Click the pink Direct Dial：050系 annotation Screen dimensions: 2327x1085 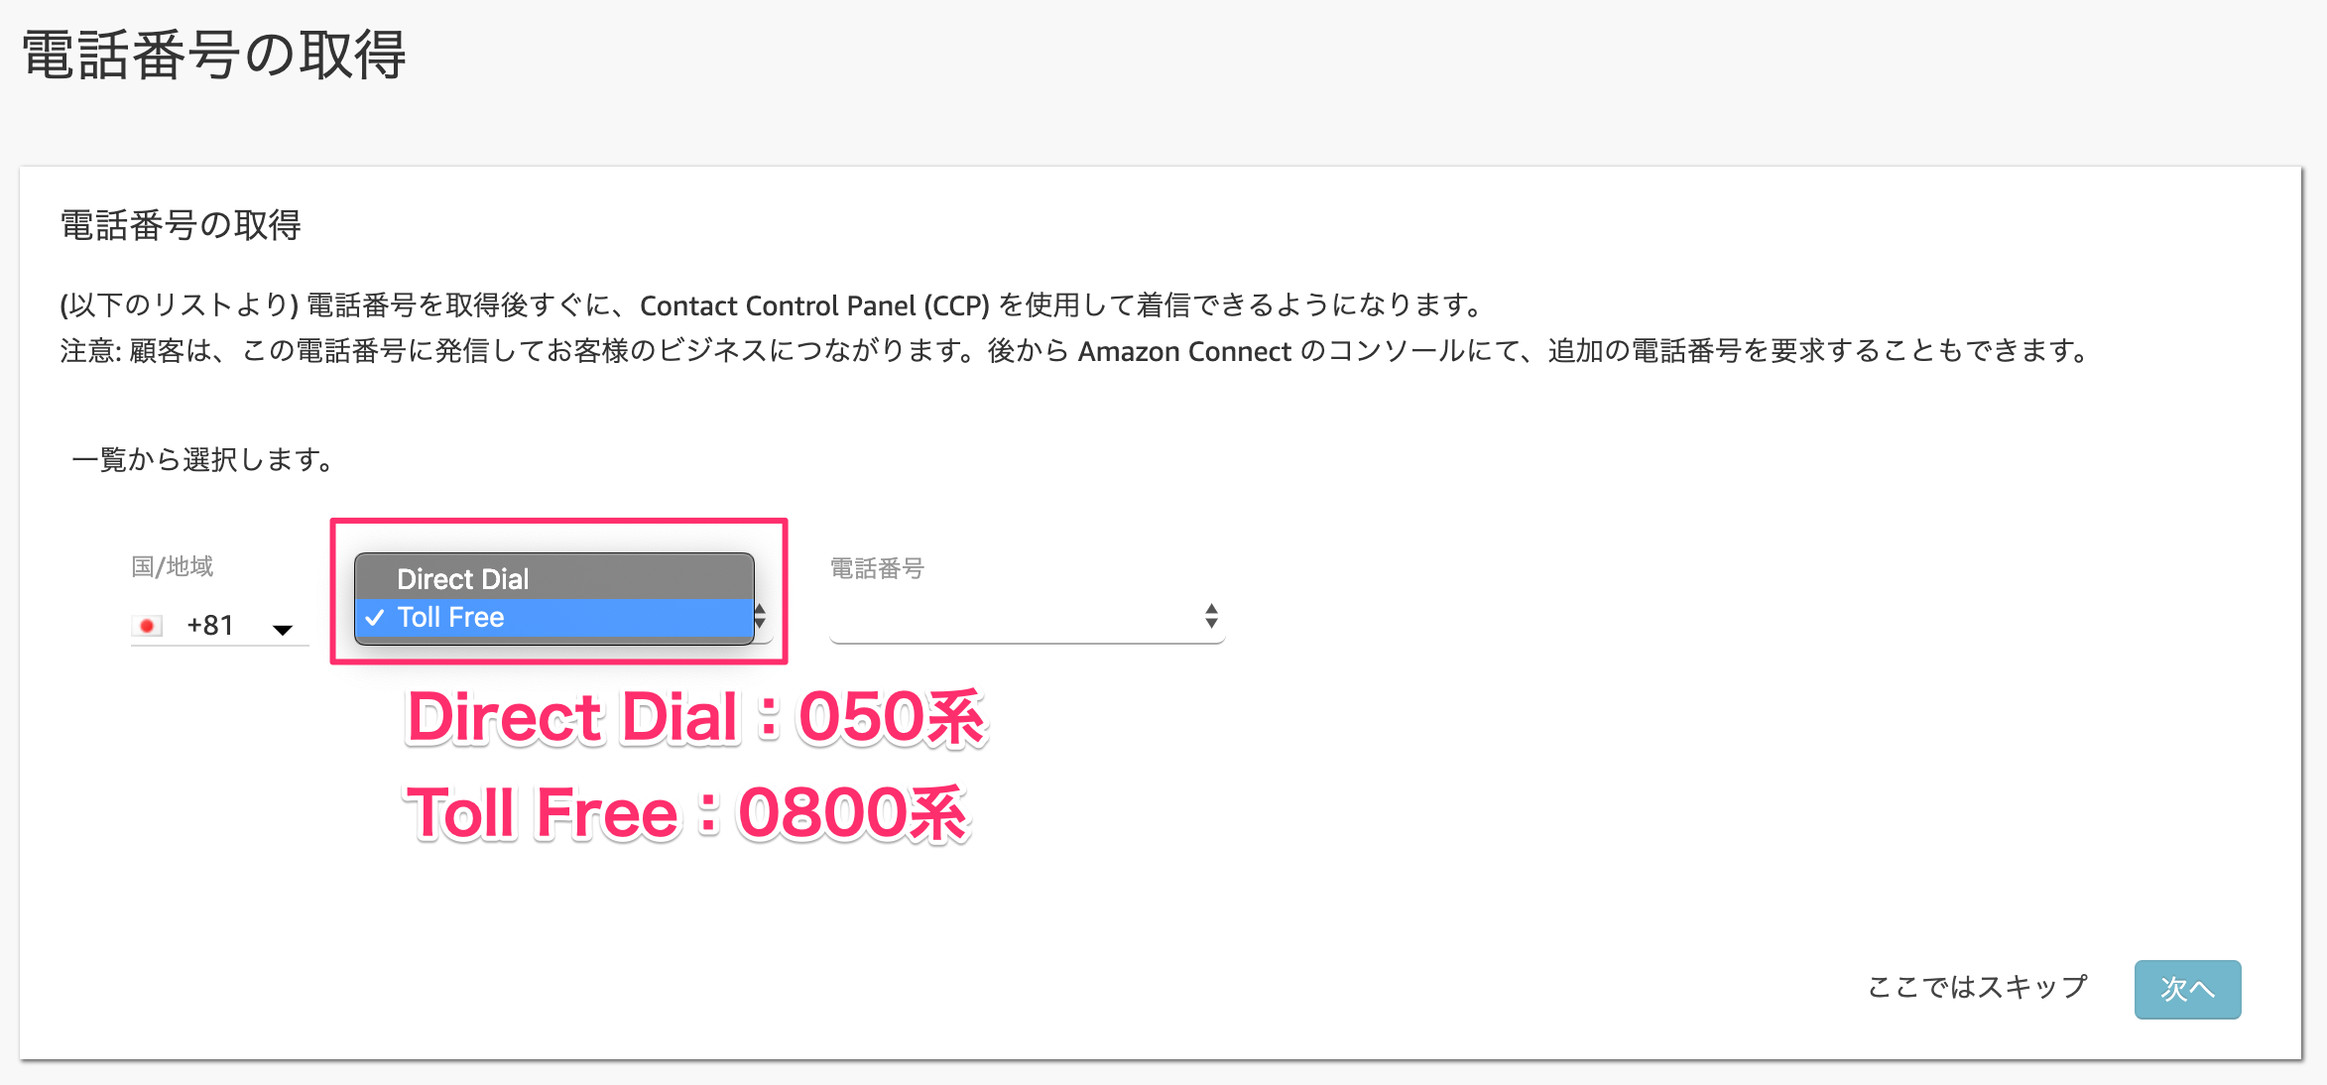click(696, 717)
